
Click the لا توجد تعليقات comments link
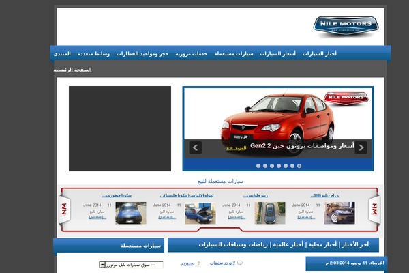coord(222,263)
